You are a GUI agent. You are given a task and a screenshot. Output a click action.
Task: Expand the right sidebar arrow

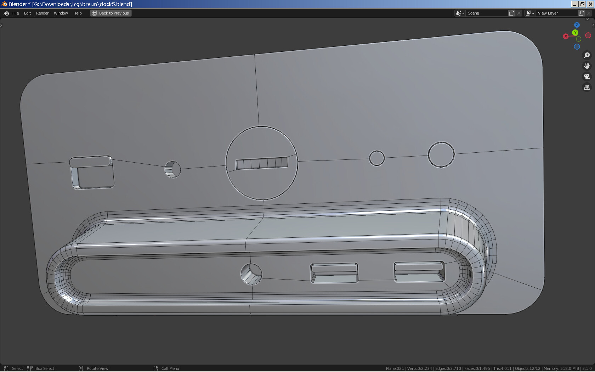(x=593, y=25)
